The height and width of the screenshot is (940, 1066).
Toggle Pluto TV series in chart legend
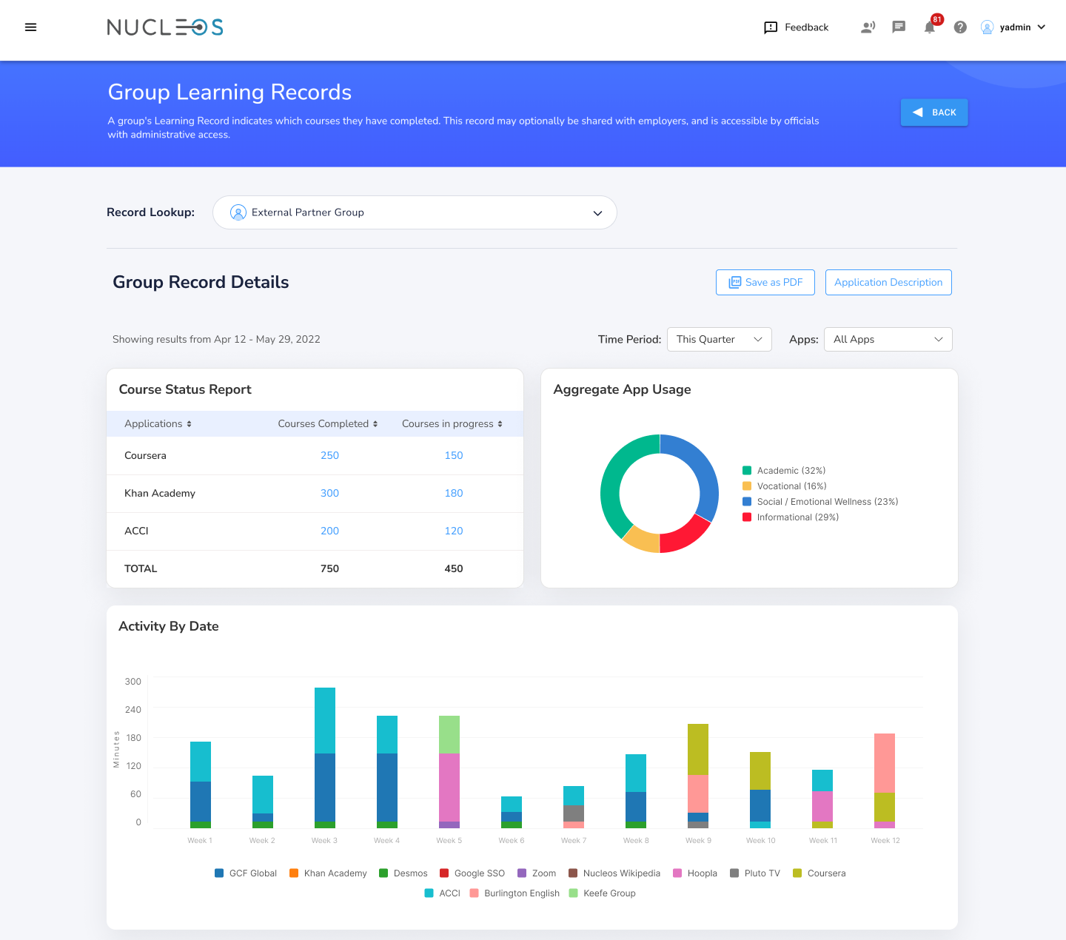pyautogui.click(x=755, y=873)
